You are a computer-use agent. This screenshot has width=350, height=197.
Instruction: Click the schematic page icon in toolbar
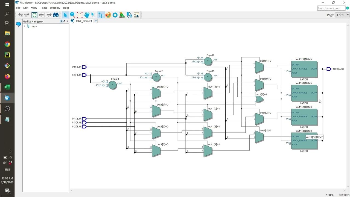pos(136,15)
